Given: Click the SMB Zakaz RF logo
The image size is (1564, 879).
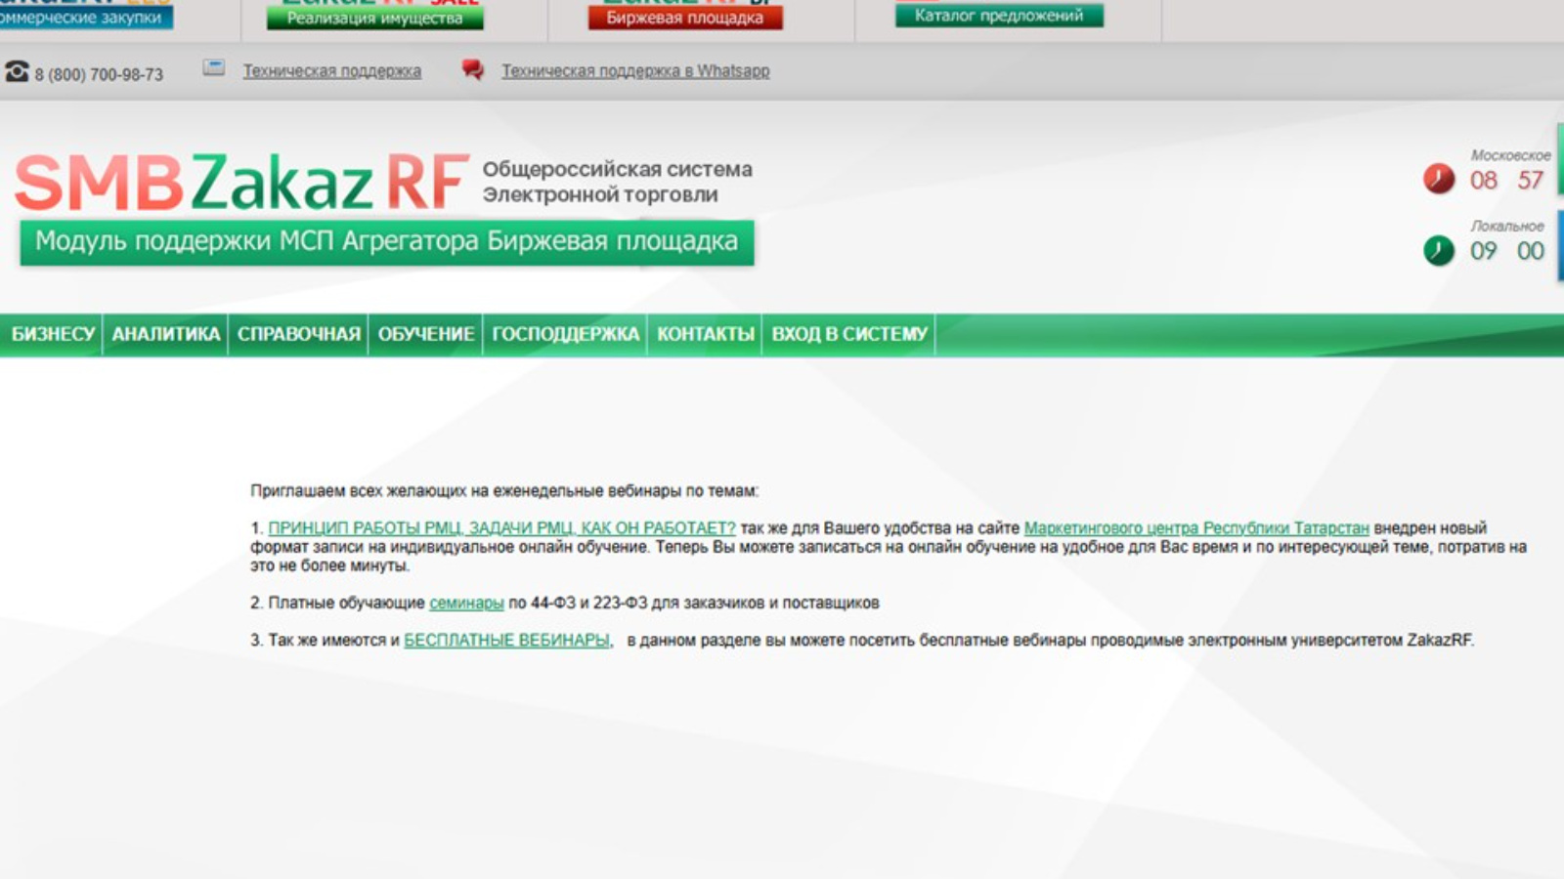Looking at the screenshot, I should tap(241, 183).
